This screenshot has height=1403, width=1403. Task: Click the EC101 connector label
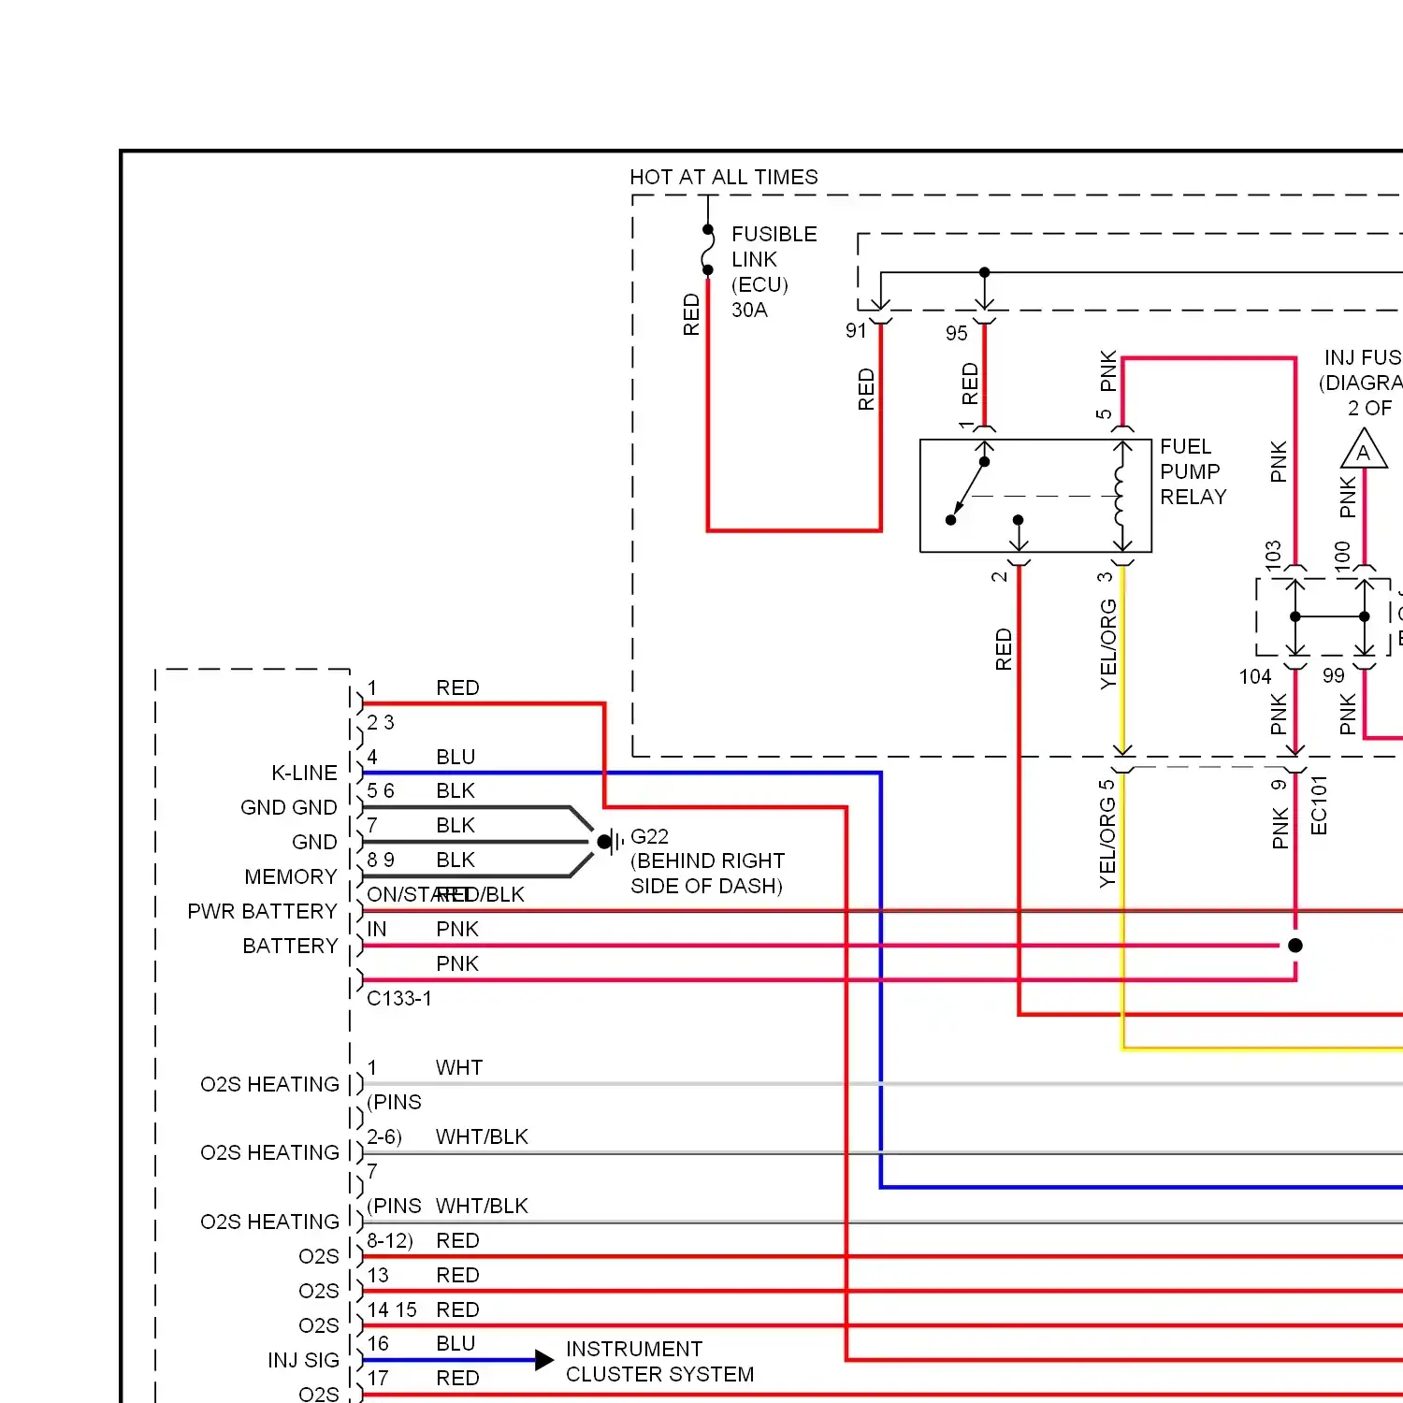[x=1319, y=805]
